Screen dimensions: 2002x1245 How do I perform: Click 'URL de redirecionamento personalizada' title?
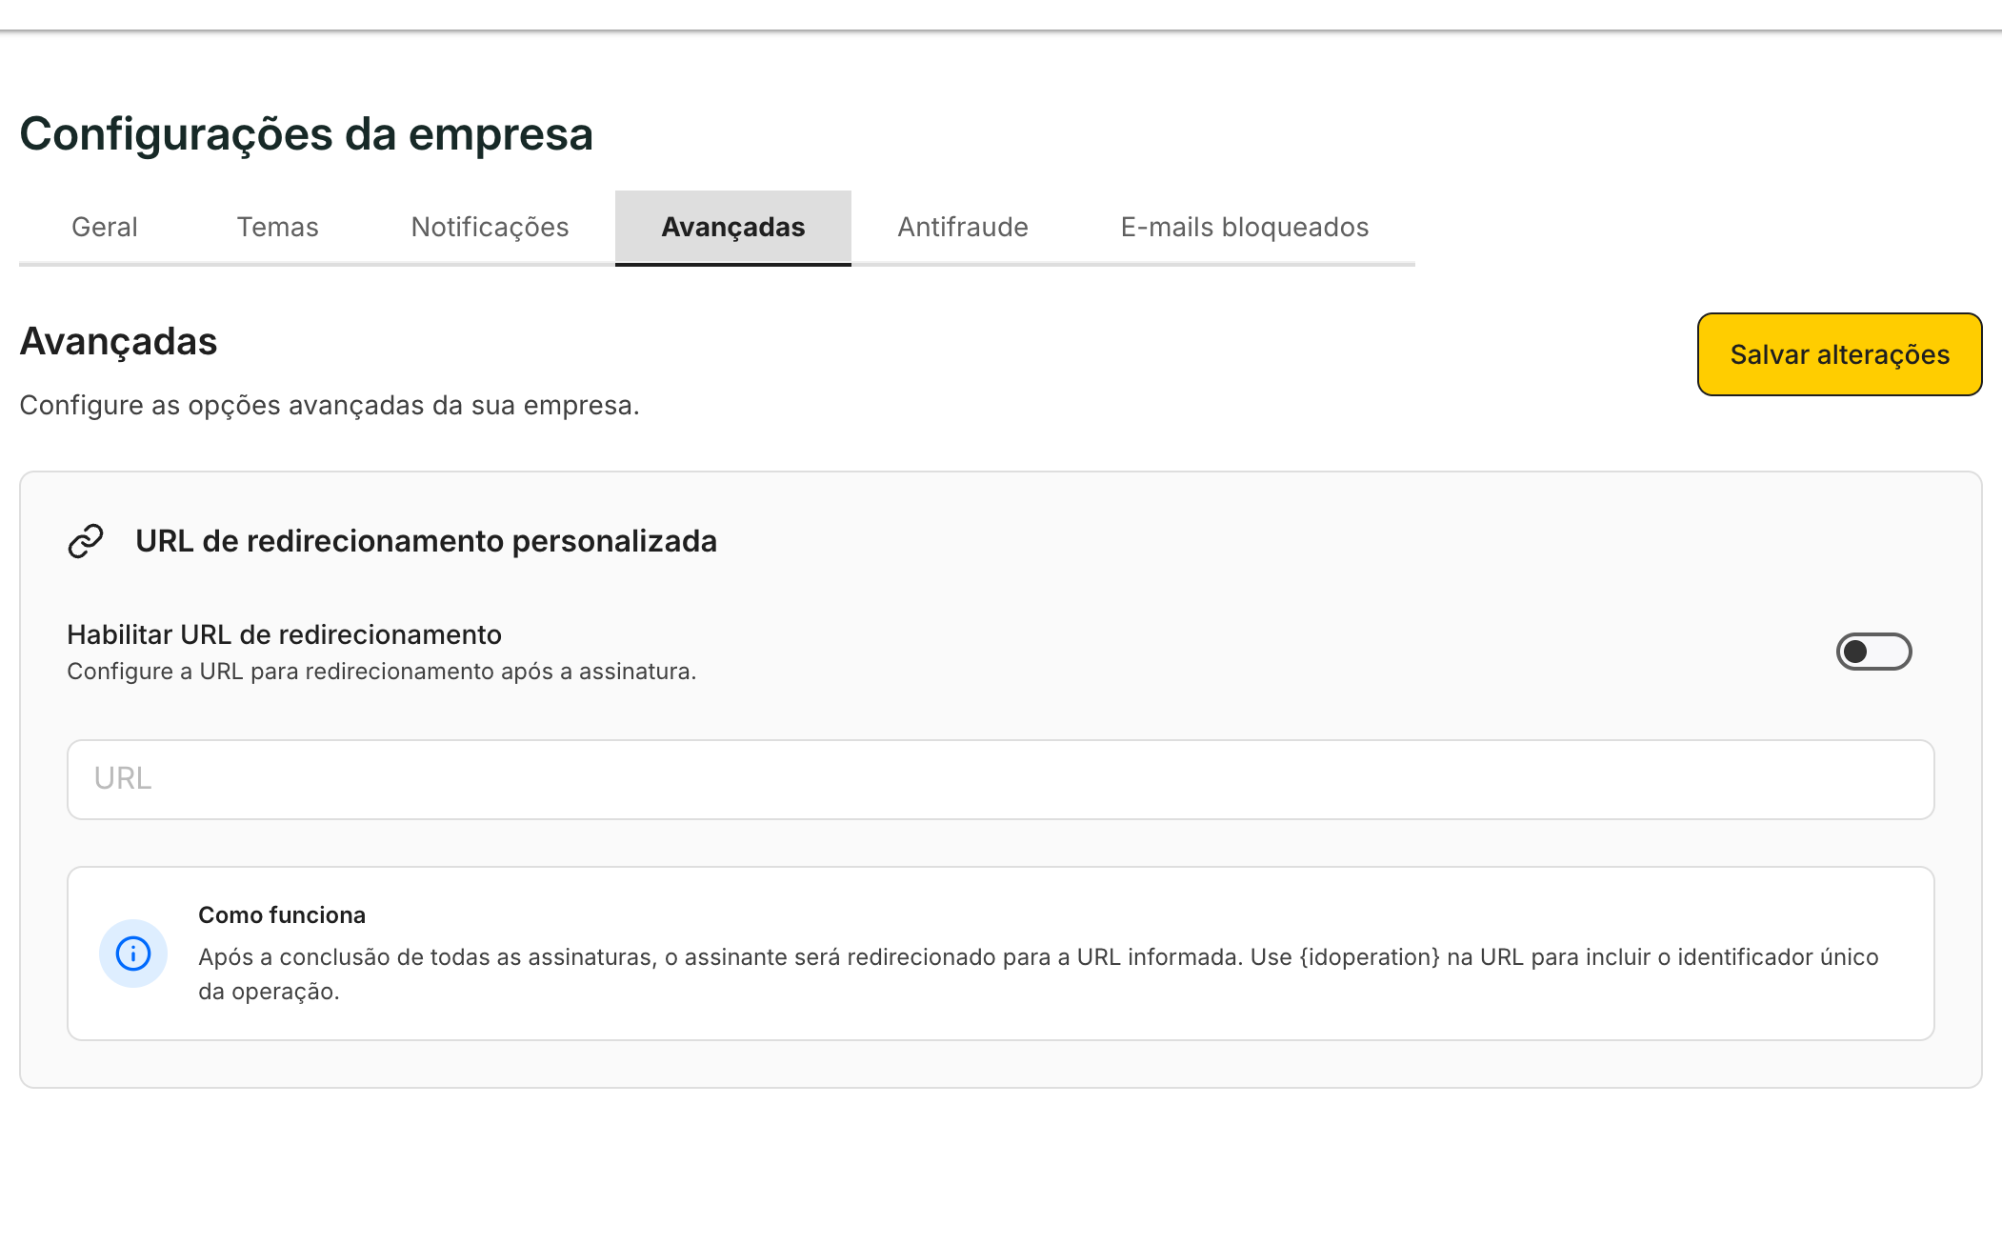pos(426,541)
